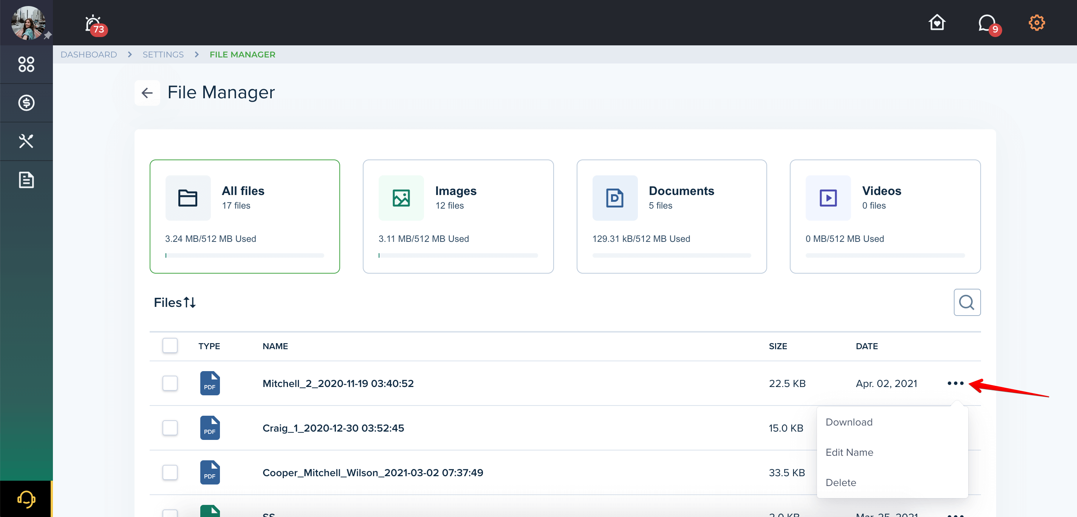Go to the home heart icon
Viewport: 1077px width, 517px height.
click(937, 23)
